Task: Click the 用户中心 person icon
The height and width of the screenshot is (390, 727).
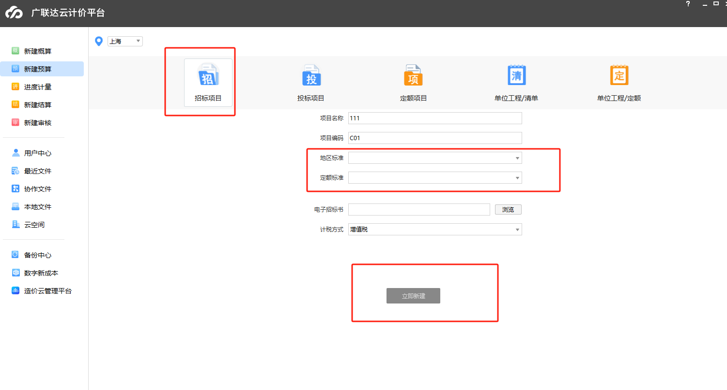Action: (x=15, y=153)
